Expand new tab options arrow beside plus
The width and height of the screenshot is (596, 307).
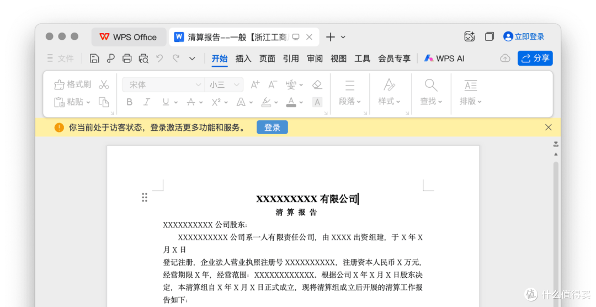(x=343, y=37)
